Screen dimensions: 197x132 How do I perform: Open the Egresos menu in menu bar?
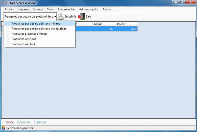(38, 9)
